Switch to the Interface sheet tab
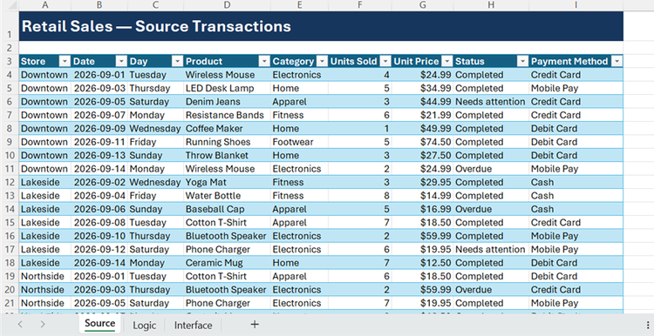Viewport: 654px width, 336px height. pyautogui.click(x=193, y=326)
